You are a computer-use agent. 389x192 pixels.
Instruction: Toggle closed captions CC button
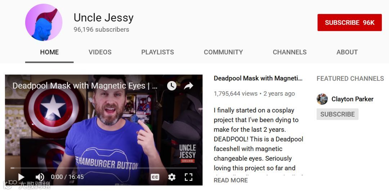155,177
